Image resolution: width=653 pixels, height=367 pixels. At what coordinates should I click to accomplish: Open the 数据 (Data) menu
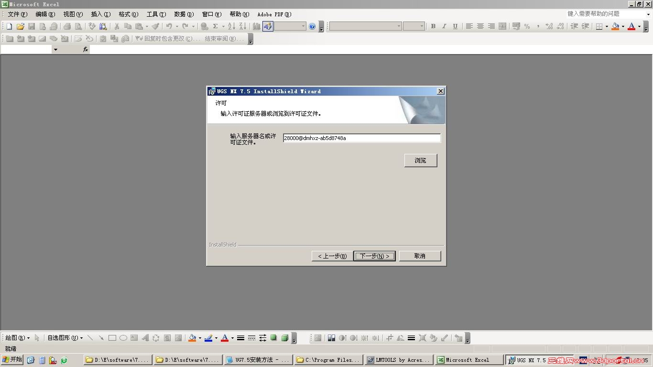[x=184, y=14]
